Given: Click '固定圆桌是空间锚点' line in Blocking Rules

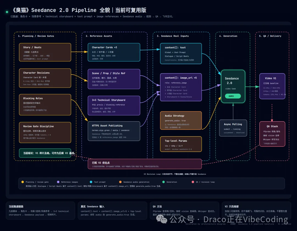Looking at the screenshot, I should (32, 103).
